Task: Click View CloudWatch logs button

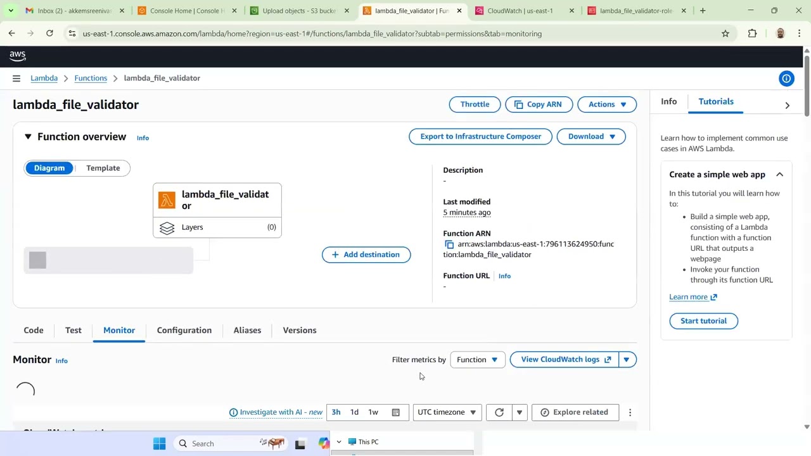Action: (x=565, y=360)
